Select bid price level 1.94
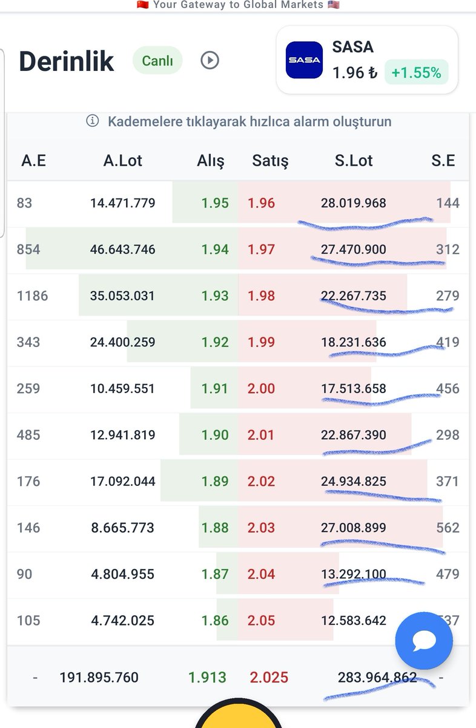The width and height of the screenshot is (476, 728). click(x=215, y=249)
